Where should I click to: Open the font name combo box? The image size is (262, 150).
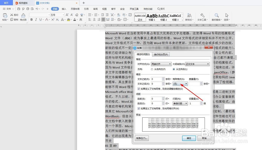(x=40, y=15)
